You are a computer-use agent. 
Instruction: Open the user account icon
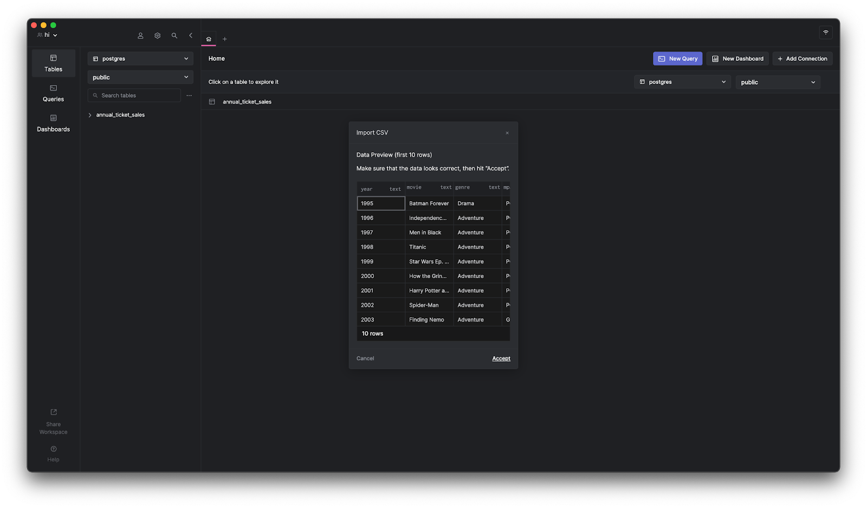click(x=140, y=36)
